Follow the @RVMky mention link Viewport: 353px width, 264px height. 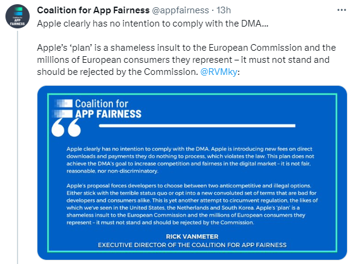[x=219, y=72]
